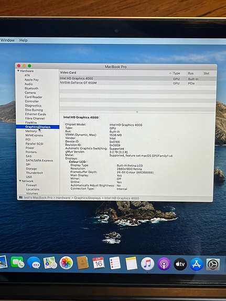Open FaceTime from the Dock
Image resolution: width=226 pixels, height=301 pixels.
[17, 262]
